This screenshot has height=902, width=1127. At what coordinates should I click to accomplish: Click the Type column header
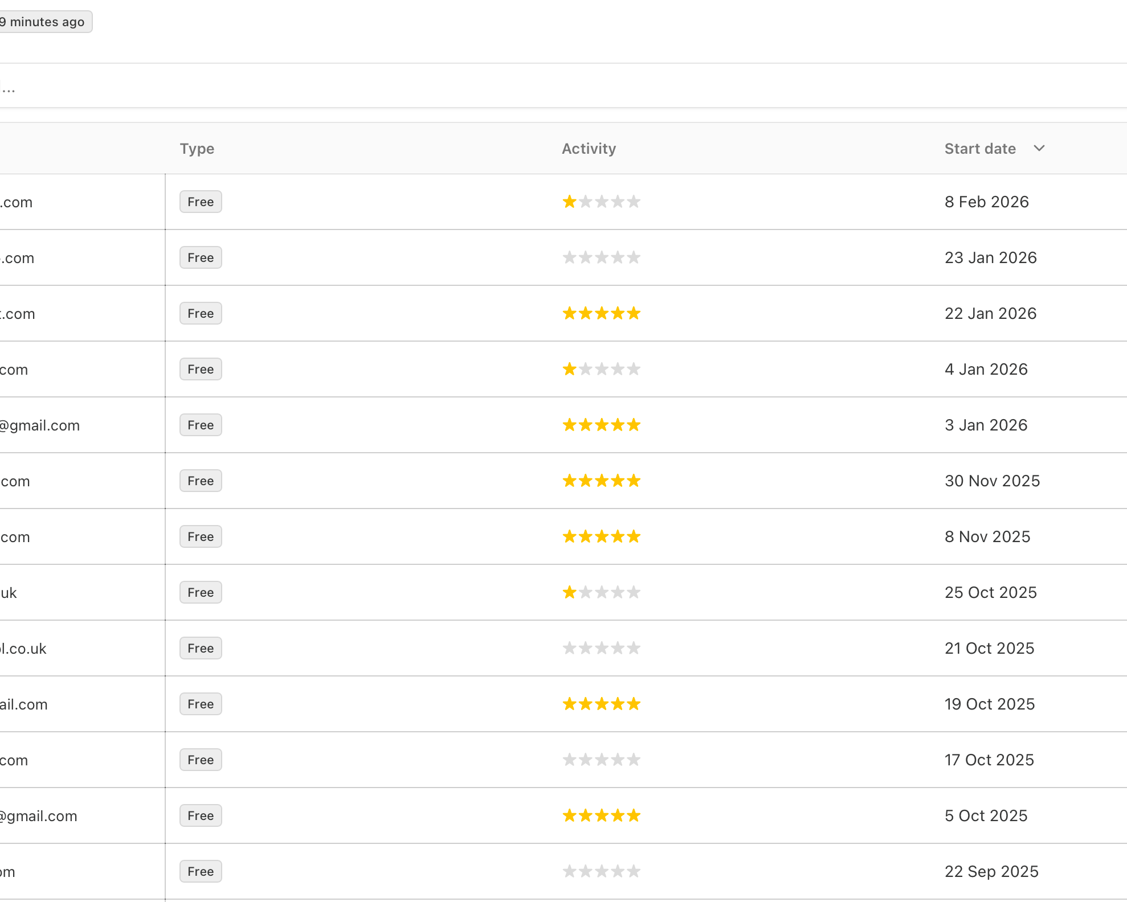(197, 149)
